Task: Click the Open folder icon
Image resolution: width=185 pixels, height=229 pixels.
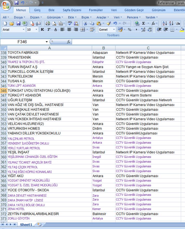Action: click(12, 23)
